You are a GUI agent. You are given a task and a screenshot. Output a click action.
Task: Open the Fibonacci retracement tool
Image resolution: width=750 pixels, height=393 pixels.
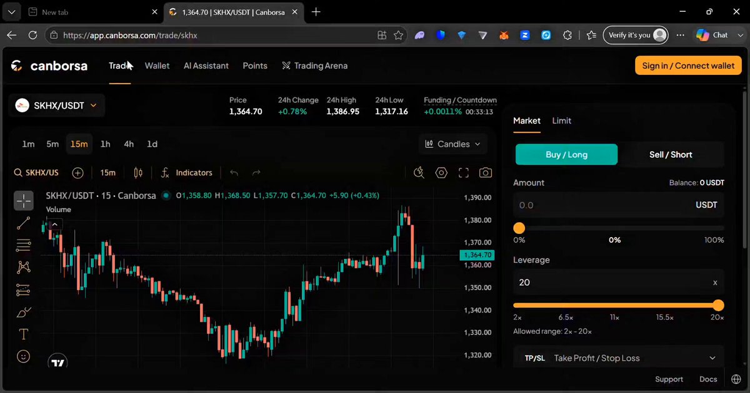[x=24, y=245]
